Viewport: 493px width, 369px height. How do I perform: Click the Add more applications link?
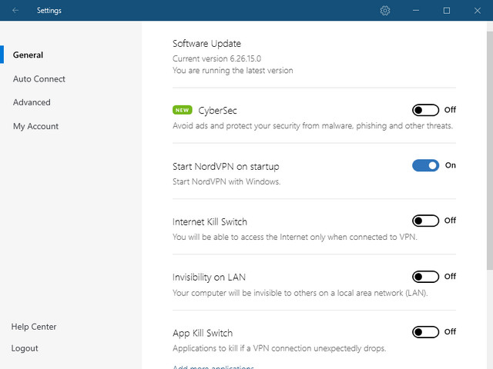click(x=213, y=367)
